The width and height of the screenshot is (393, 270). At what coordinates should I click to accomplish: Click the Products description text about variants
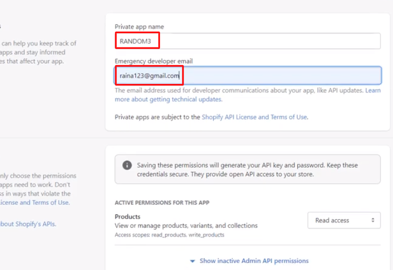click(x=186, y=226)
